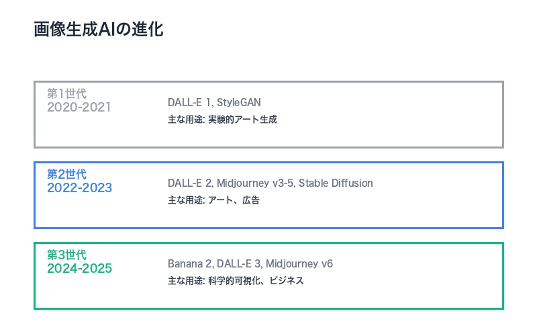Select the 第1世代 heading
The image size is (537, 336).
(x=66, y=93)
